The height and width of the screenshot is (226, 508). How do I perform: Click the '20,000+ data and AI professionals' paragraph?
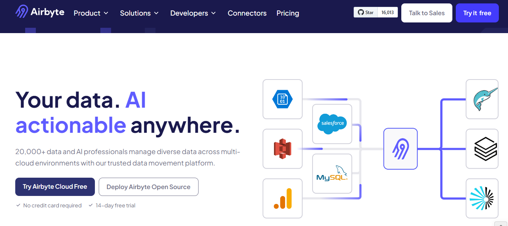tap(128, 158)
